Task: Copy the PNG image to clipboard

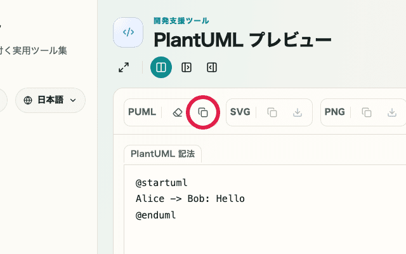Action: (x=367, y=112)
